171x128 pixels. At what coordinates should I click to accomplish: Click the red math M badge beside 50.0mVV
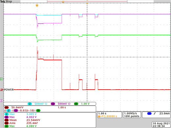click(7, 107)
